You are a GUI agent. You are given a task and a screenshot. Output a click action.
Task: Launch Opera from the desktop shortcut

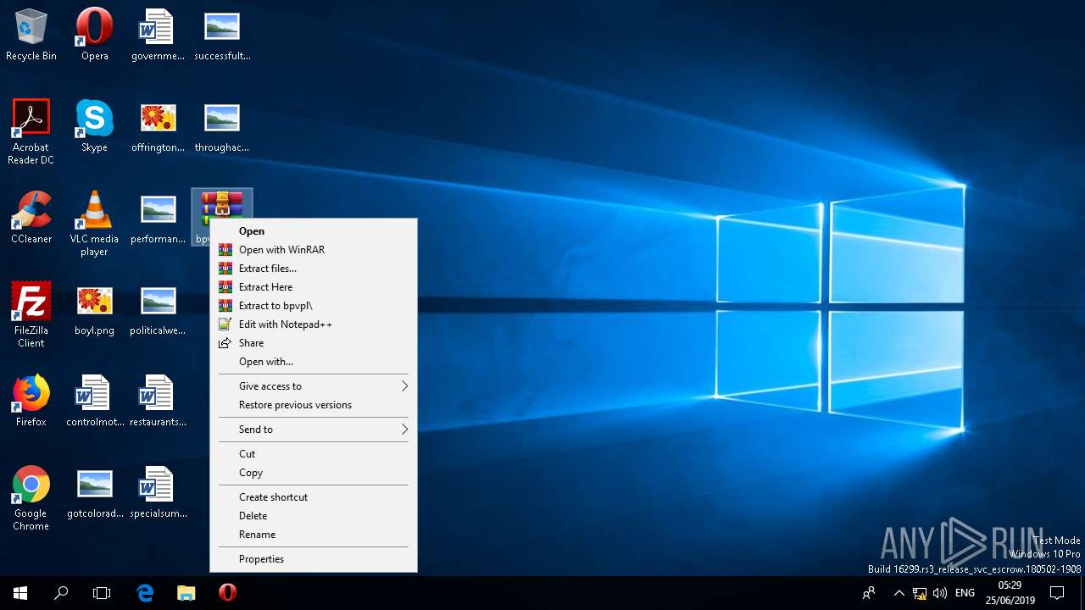[94, 35]
